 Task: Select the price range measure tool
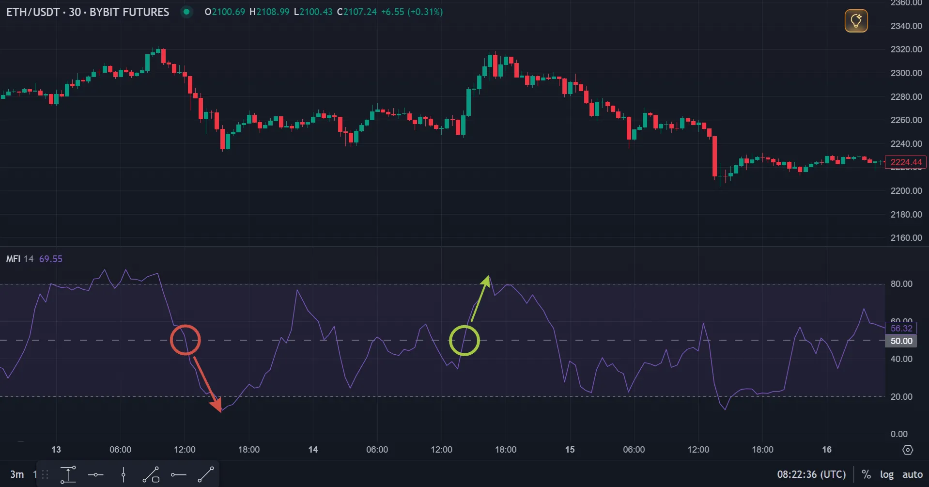68,475
